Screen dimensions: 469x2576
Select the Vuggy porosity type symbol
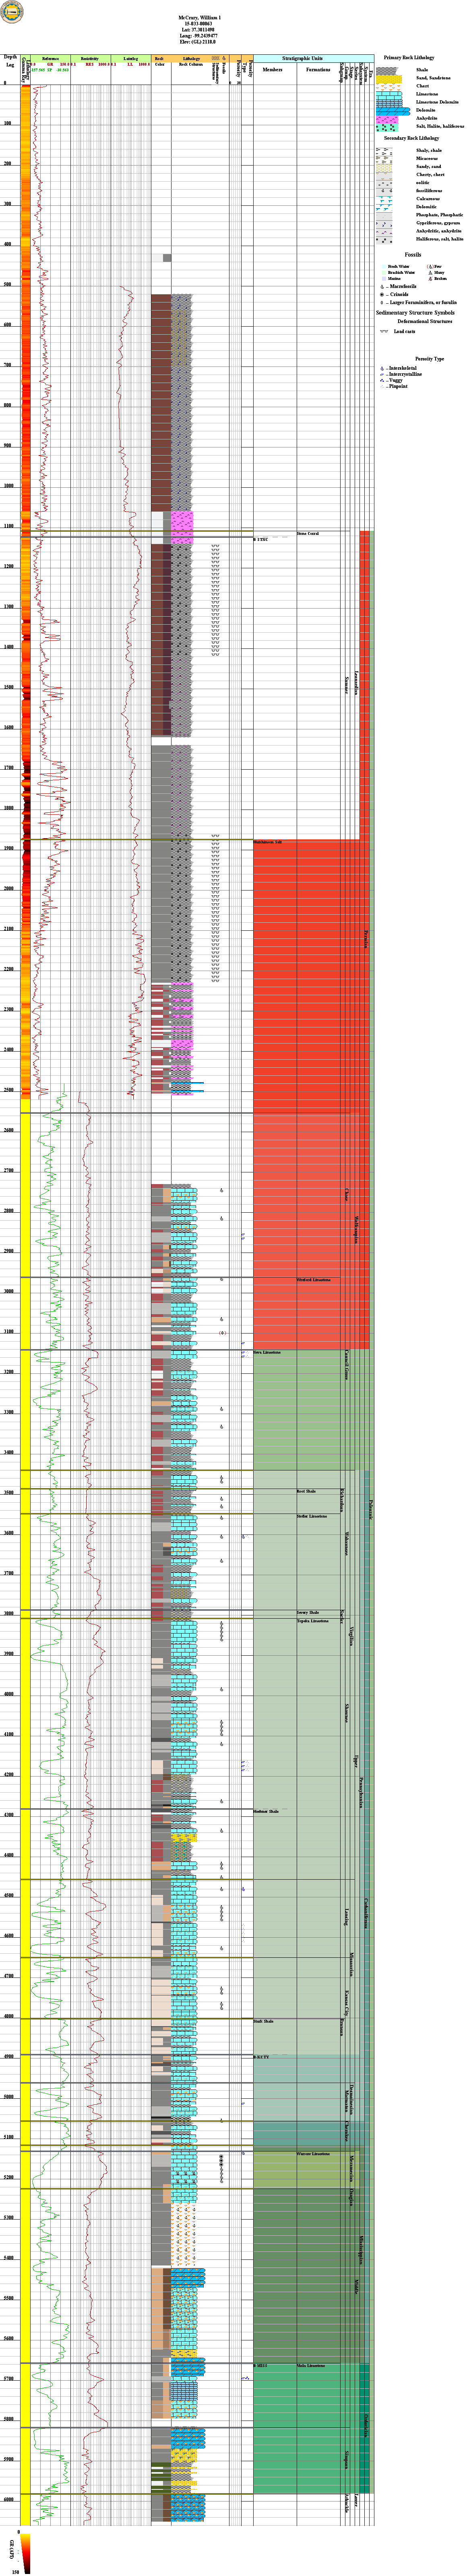tap(382, 380)
